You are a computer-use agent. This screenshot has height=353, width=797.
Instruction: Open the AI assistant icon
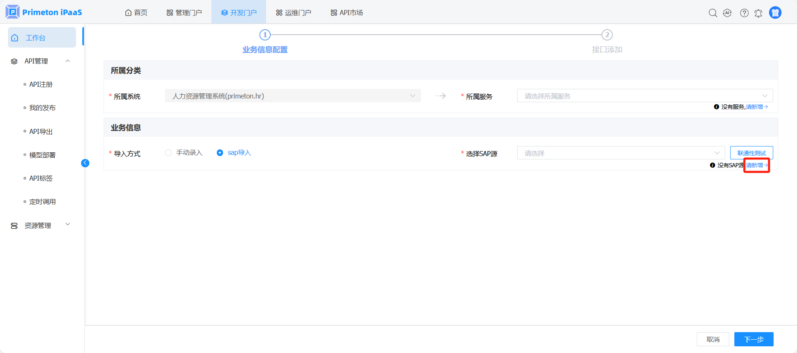pos(727,13)
